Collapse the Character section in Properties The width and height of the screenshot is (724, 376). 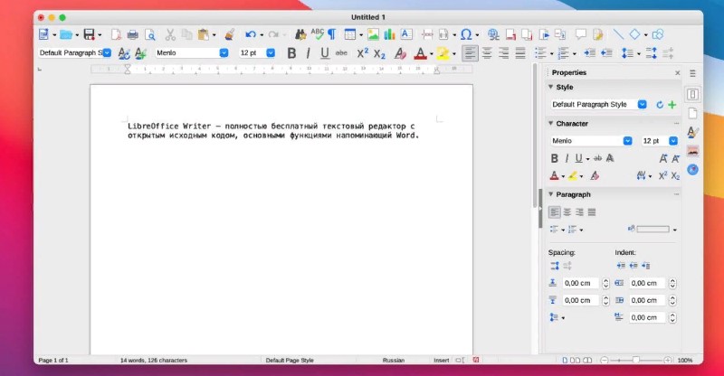click(x=549, y=123)
